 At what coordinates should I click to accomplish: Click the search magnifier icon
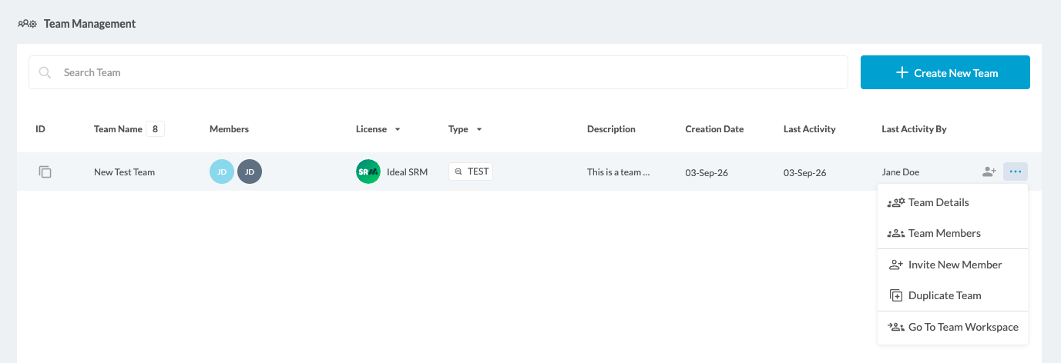(45, 72)
